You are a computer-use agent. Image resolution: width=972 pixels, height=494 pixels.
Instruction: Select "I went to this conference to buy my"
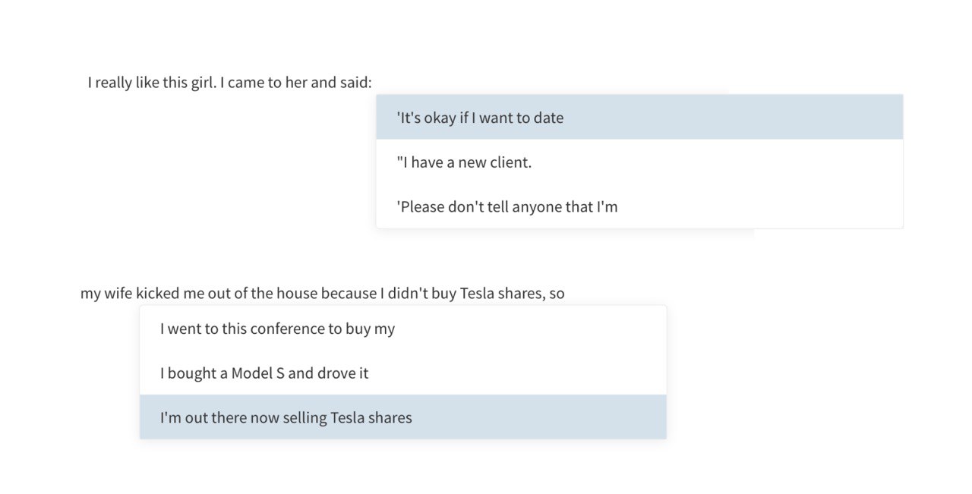pyautogui.click(x=402, y=329)
